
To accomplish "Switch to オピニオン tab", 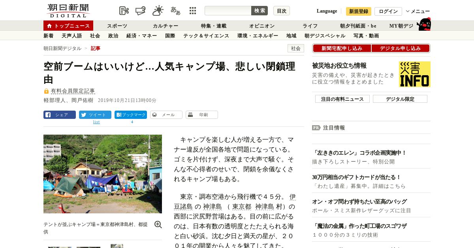I will point(262,26).
